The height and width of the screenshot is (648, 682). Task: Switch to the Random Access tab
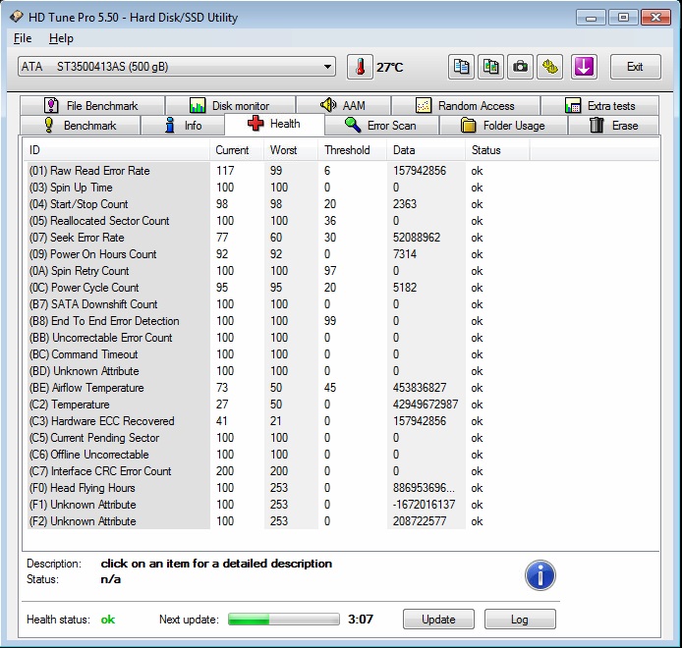[x=466, y=106]
